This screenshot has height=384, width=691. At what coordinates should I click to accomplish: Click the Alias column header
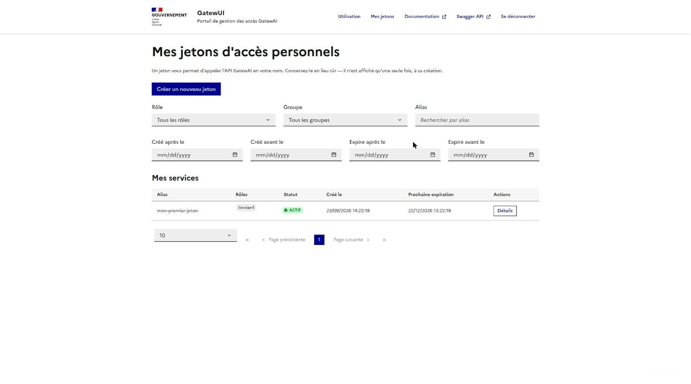[162, 194]
